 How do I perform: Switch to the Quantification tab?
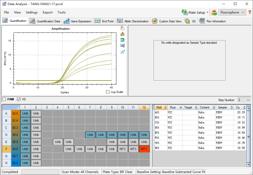(x=15, y=21)
